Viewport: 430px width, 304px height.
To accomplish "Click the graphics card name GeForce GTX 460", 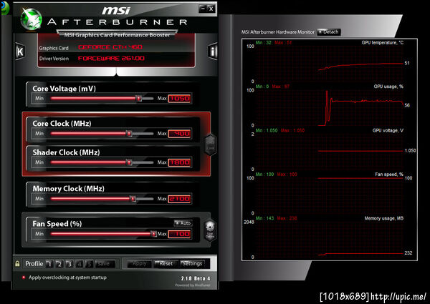I will [110, 47].
